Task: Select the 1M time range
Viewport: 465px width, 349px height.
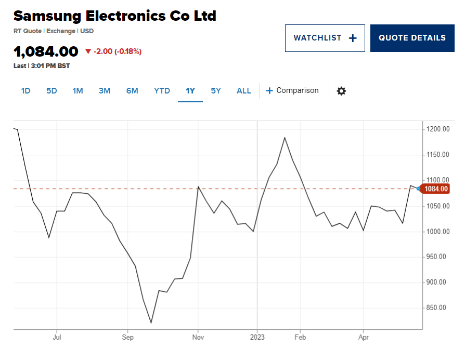Action: coord(77,90)
